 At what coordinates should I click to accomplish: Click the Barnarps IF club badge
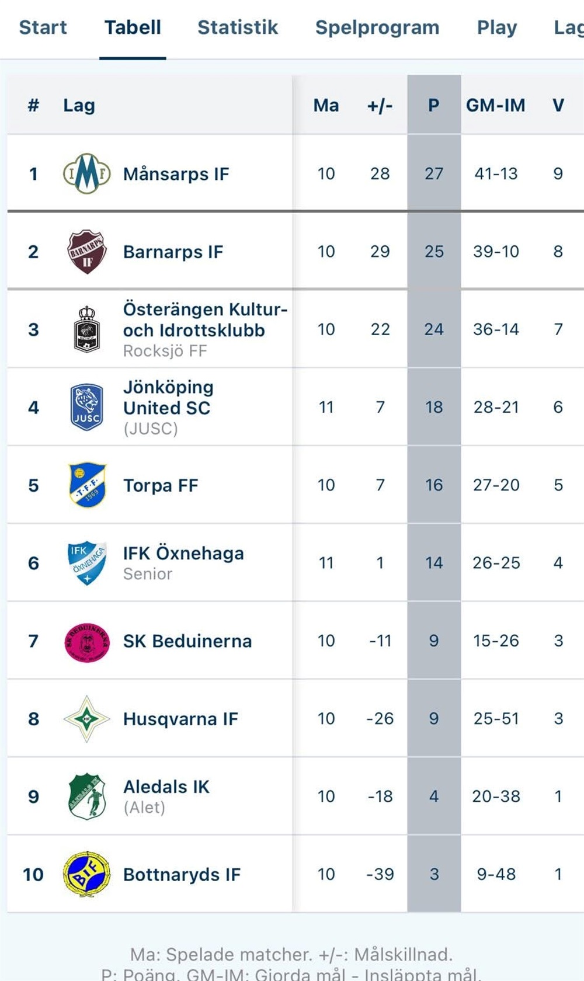(x=86, y=252)
